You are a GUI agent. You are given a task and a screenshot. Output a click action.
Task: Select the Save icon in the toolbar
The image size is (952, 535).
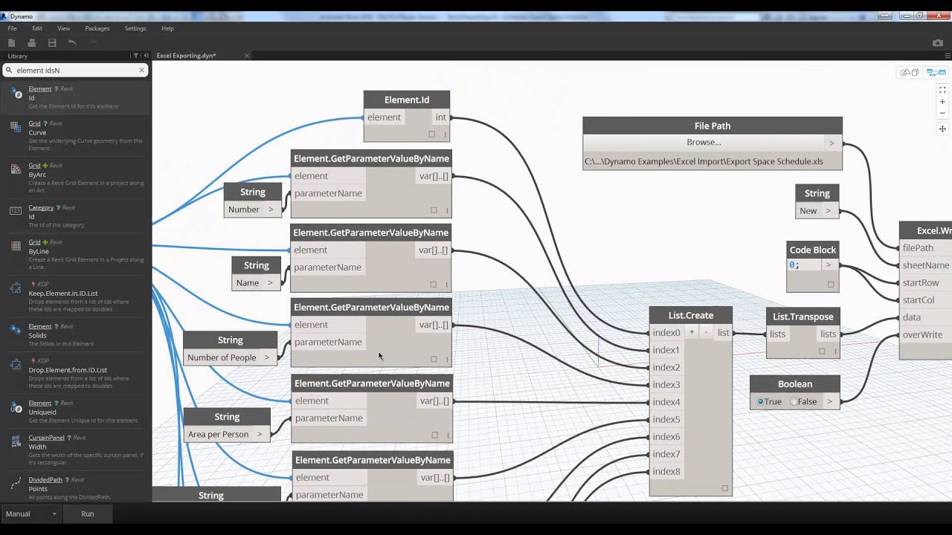coord(51,42)
